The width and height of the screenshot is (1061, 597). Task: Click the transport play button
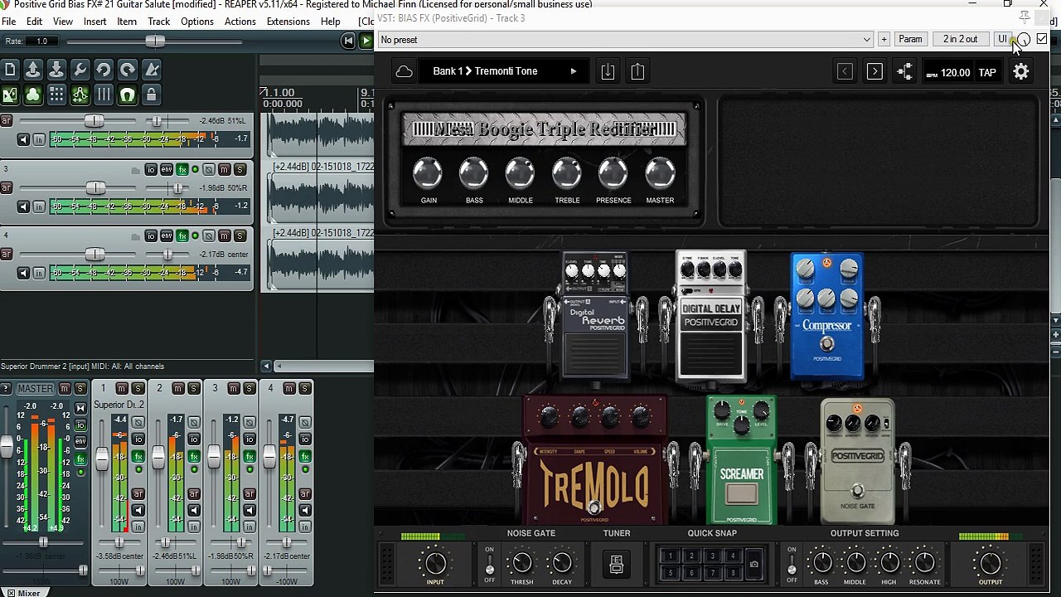click(x=366, y=41)
